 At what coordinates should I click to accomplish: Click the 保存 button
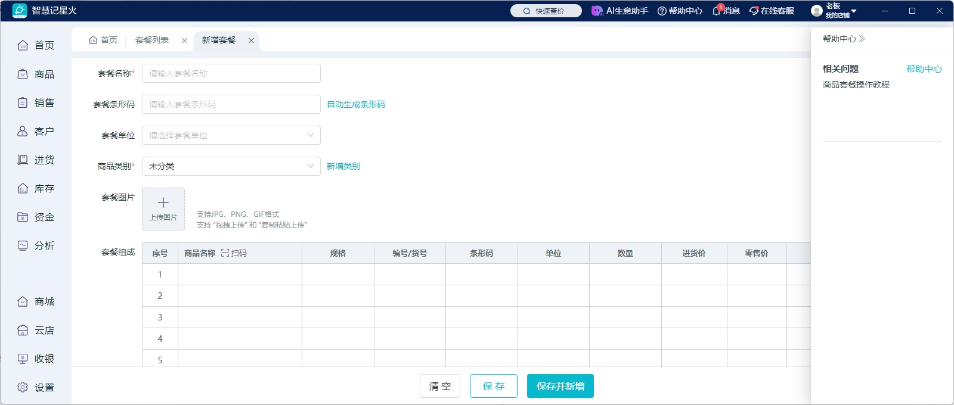click(494, 386)
